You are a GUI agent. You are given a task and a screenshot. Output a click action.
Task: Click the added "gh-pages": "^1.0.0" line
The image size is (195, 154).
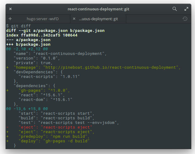[x=38, y=90]
